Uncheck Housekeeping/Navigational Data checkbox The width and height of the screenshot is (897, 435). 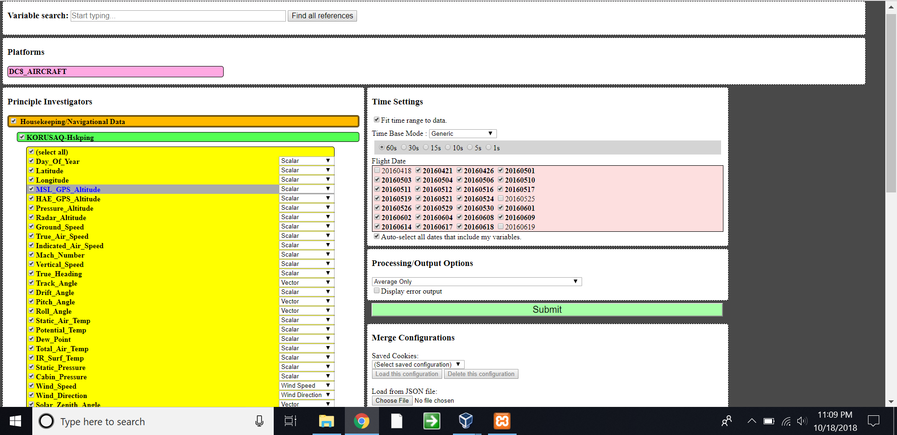[14, 121]
